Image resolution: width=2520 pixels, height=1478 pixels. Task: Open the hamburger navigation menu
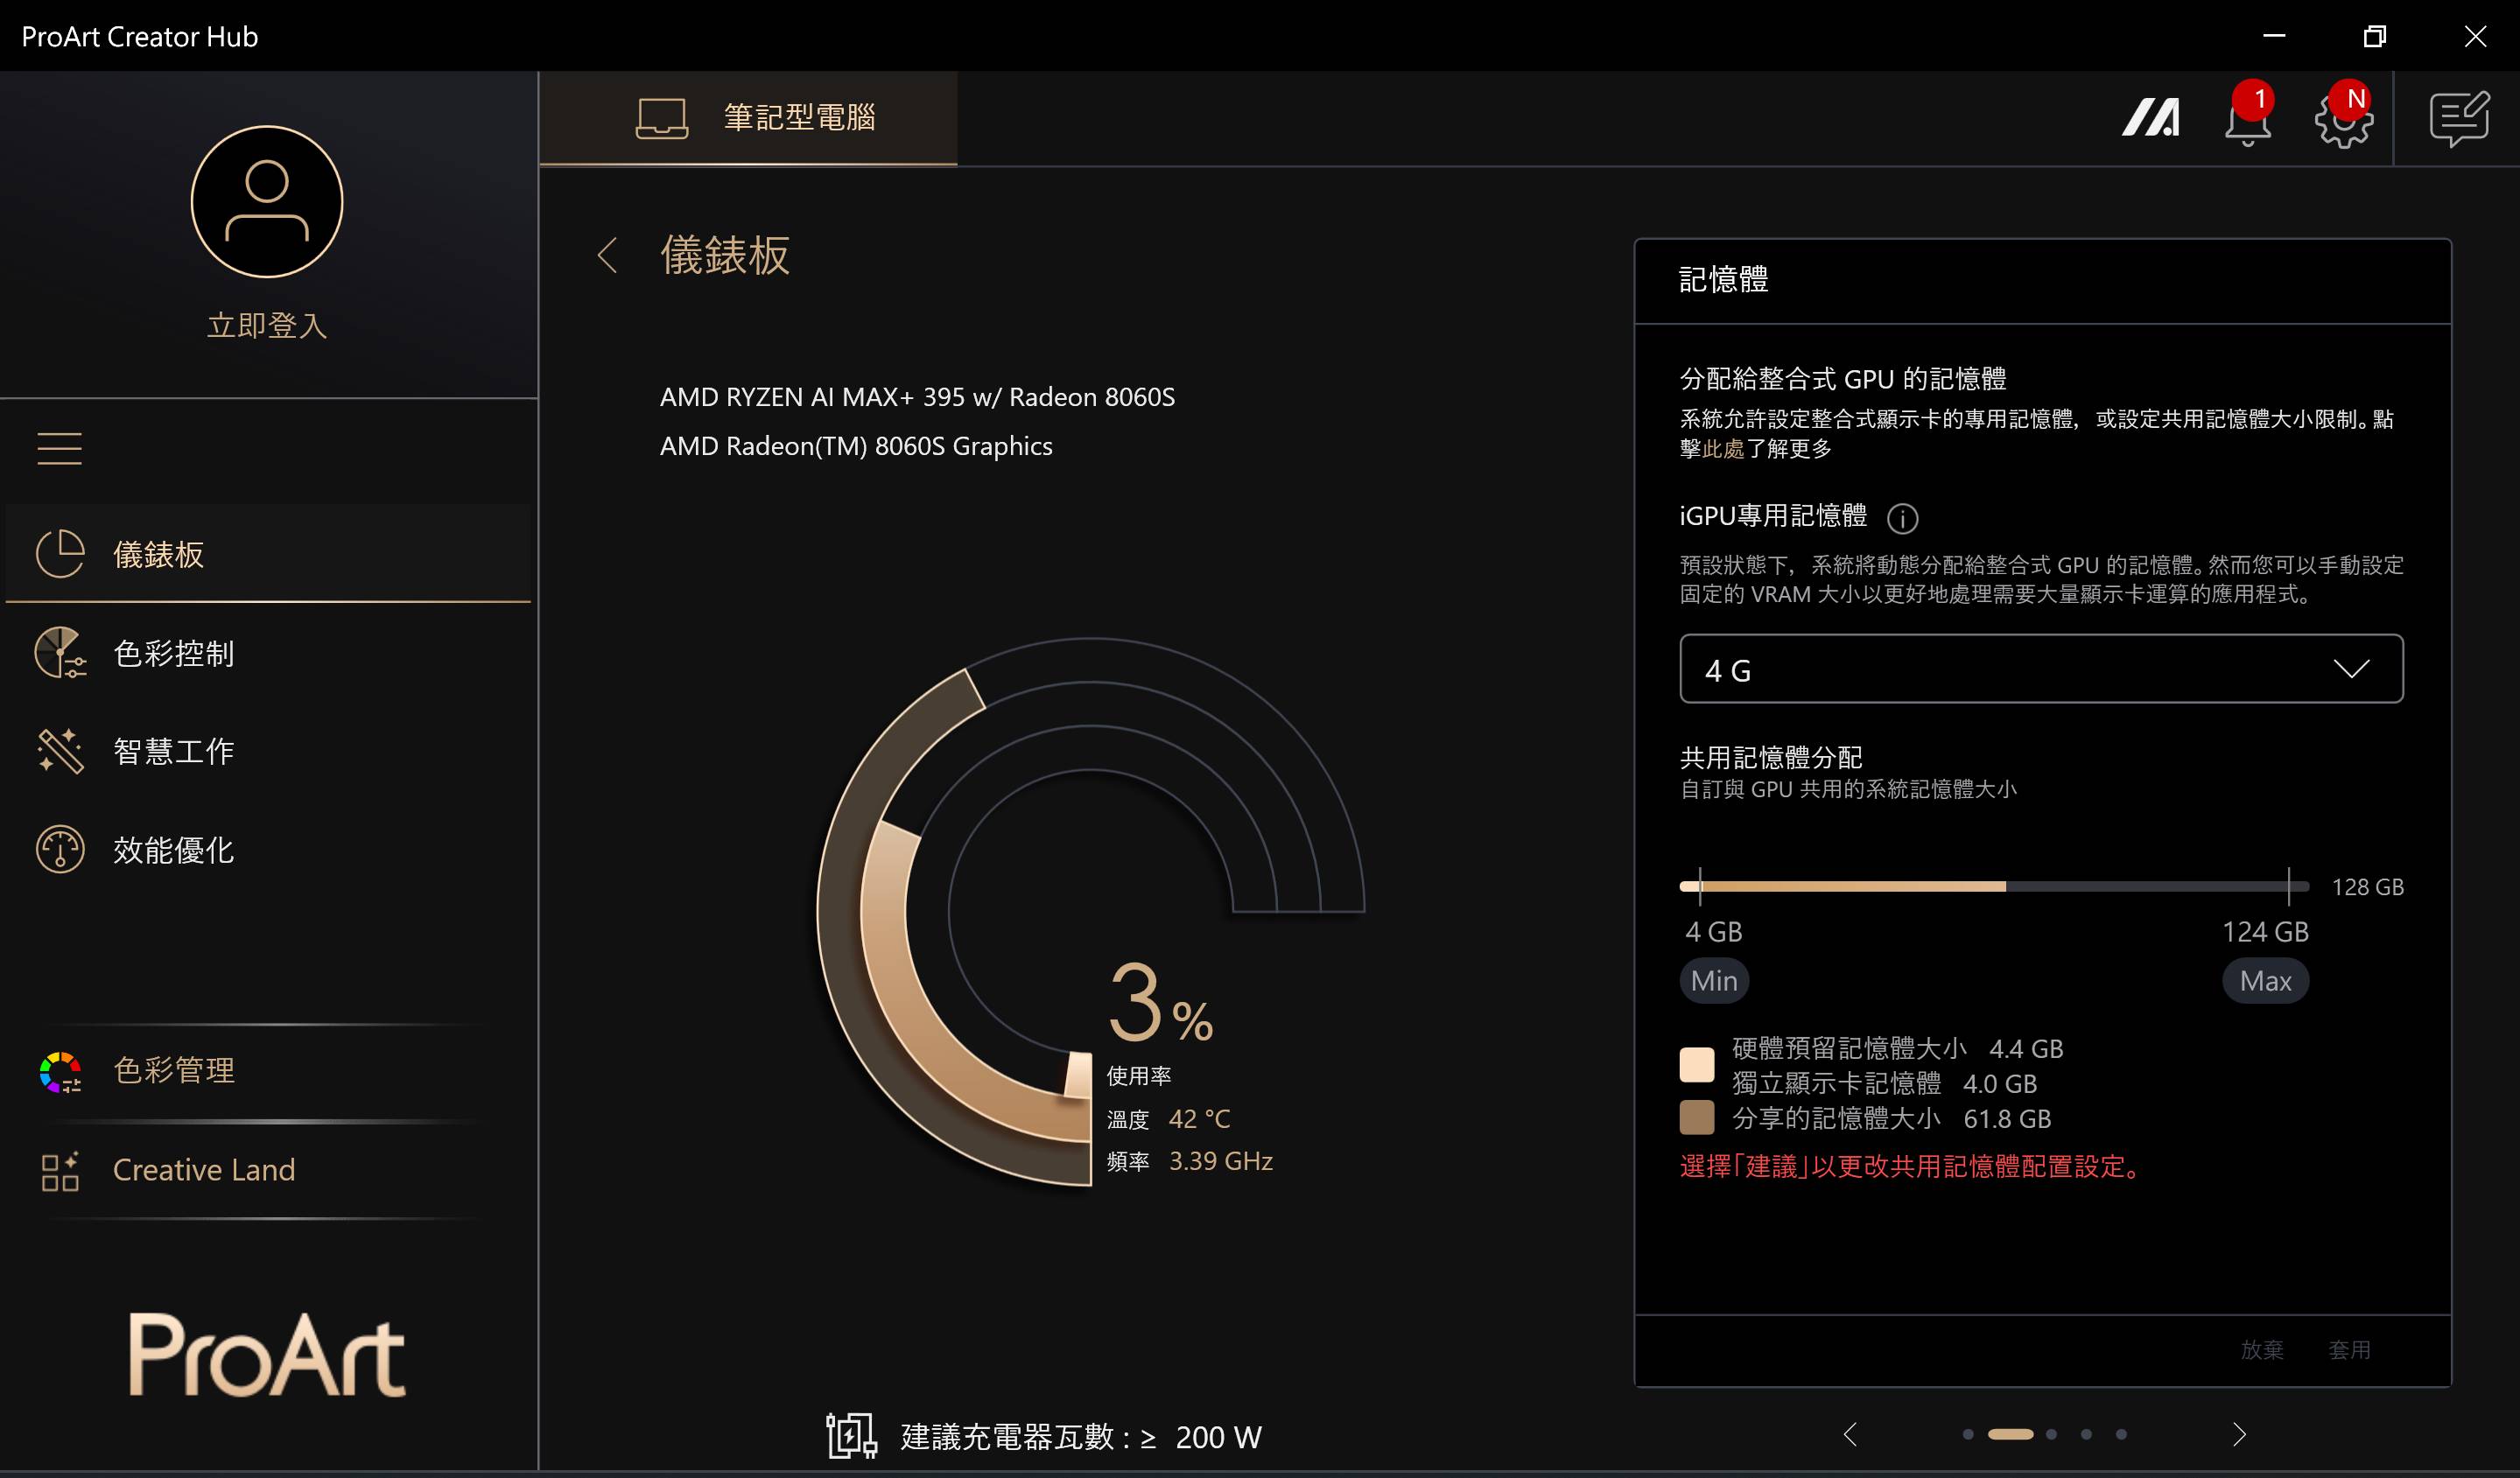coord(59,448)
